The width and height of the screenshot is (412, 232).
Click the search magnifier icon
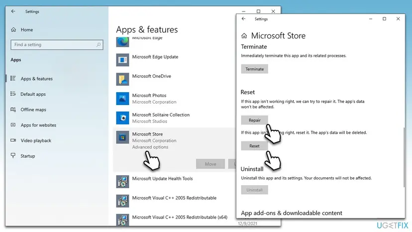click(99, 45)
